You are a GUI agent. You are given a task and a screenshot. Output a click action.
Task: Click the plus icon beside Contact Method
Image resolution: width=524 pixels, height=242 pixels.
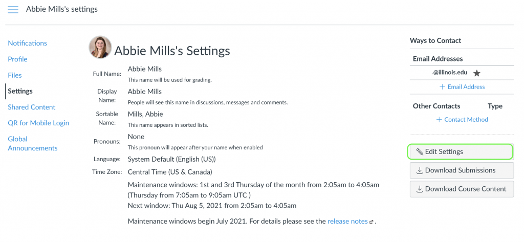pyautogui.click(x=439, y=120)
